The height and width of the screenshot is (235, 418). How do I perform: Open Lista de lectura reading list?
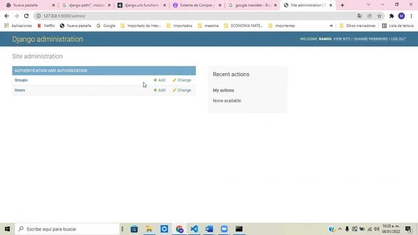pos(398,25)
